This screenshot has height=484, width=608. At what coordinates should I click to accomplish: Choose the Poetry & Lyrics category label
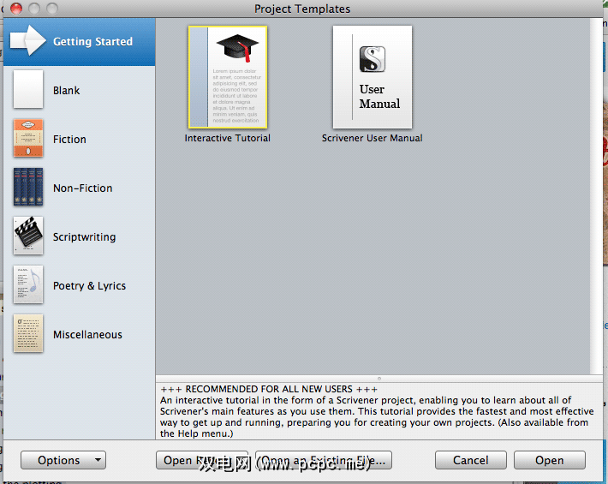click(89, 286)
